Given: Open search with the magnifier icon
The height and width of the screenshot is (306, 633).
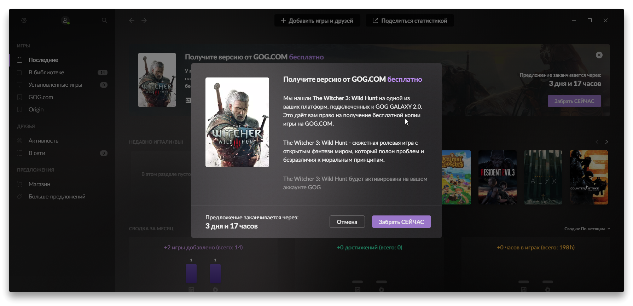Looking at the screenshot, I should coord(104,21).
